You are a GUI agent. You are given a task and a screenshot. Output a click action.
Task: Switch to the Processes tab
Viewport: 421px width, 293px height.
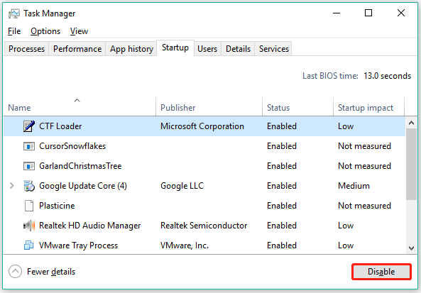(x=26, y=49)
